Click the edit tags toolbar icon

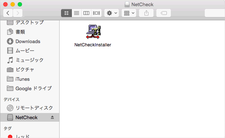164,13
